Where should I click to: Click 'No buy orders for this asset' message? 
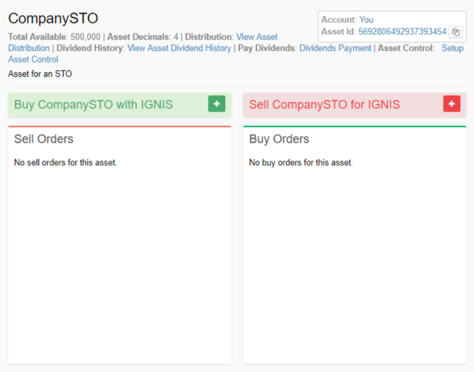(301, 163)
